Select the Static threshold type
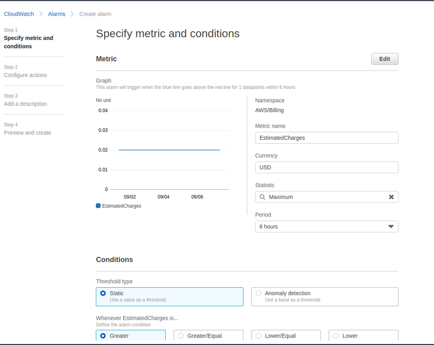This screenshot has height=345, width=434. point(103,293)
